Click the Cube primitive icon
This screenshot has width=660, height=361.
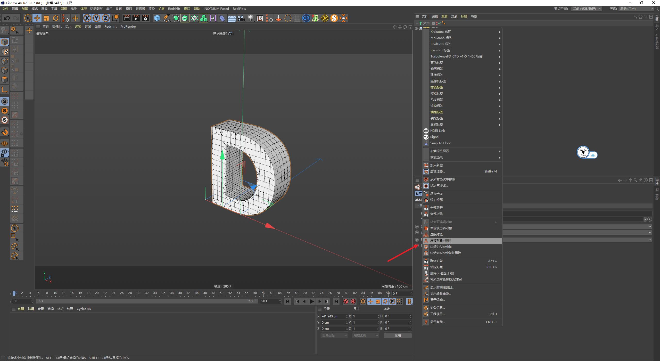click(157, 18)
